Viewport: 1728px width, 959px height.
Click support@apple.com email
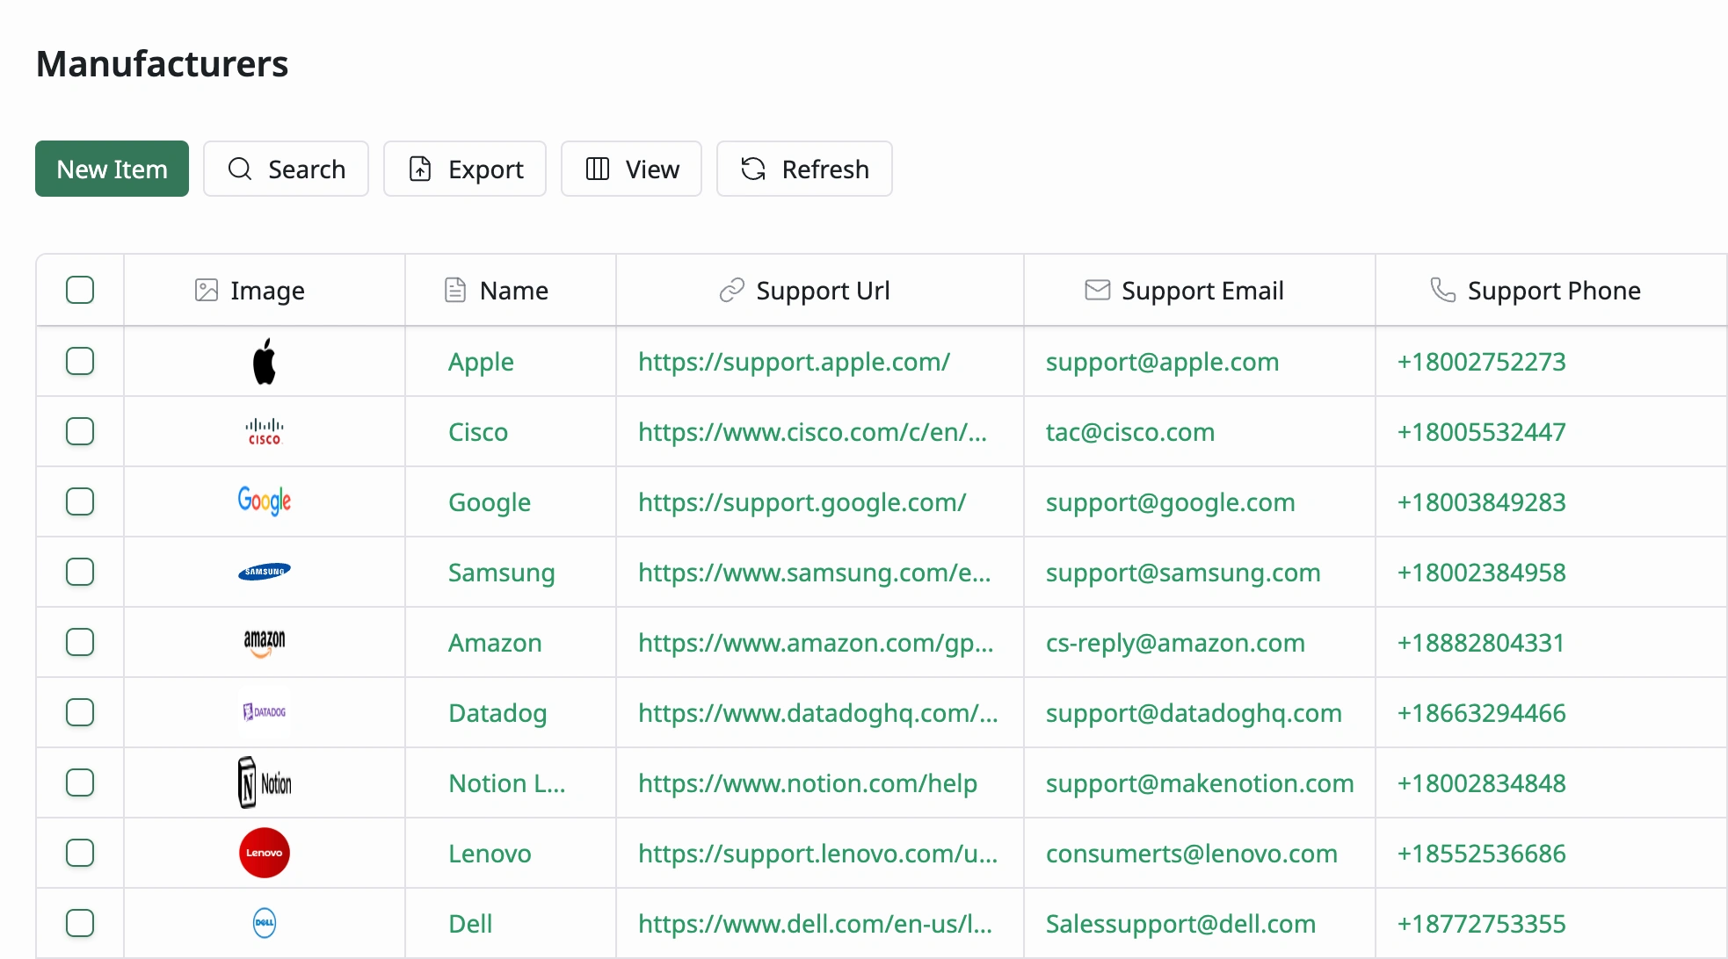coord(1162,362)
